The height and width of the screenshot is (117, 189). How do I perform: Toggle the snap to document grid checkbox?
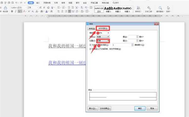tap(90, 49)
